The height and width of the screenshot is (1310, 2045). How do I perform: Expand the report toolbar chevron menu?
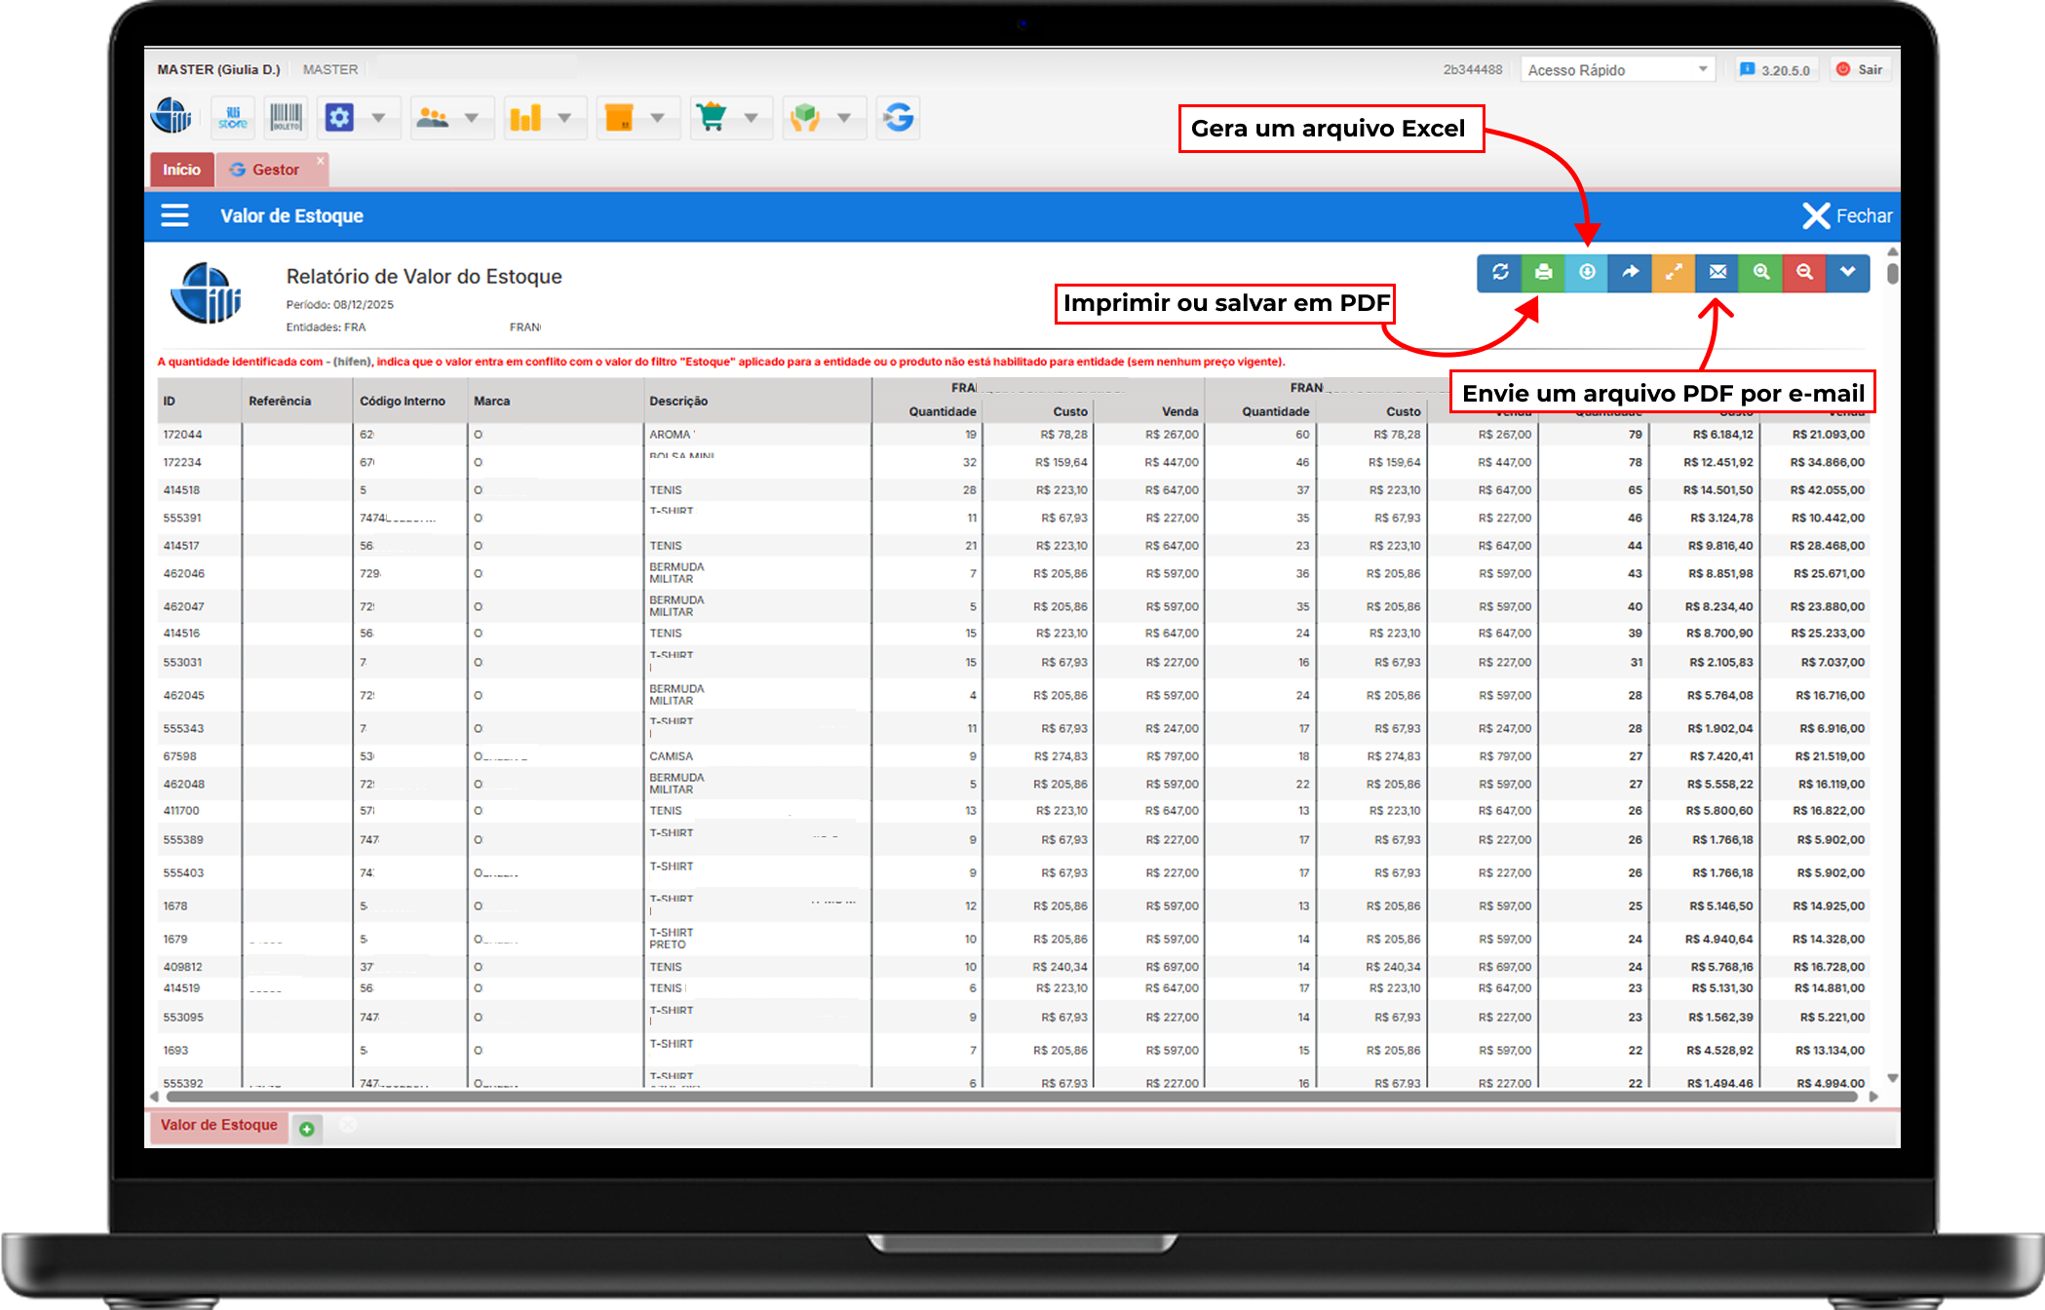[1847, 273]
